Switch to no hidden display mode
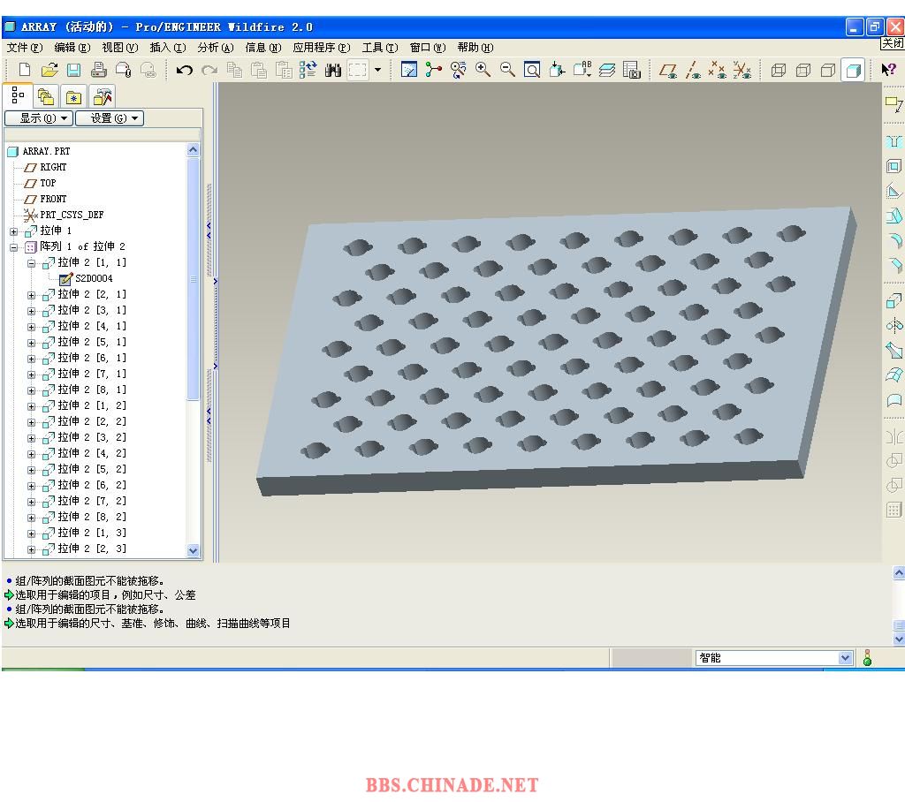Image resolution: width=905 pixels, height=802 pixels. pyautogui.click(x=828, y=71)
